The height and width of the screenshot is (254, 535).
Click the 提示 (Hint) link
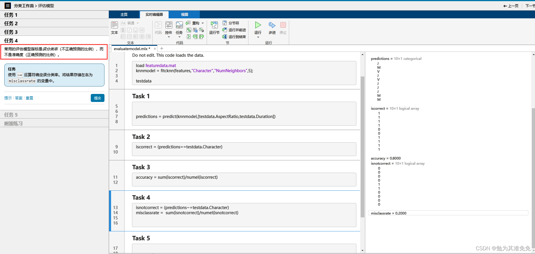tap(8, 98)
